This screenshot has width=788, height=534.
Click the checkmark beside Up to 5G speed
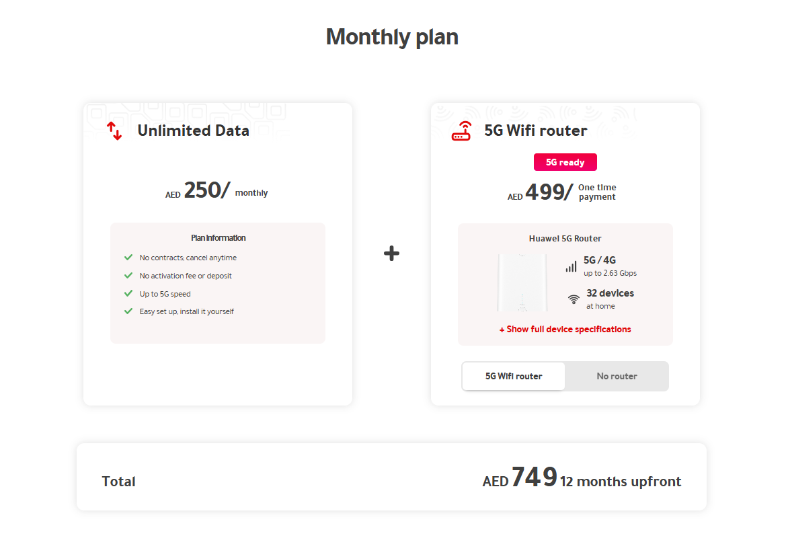128,293
